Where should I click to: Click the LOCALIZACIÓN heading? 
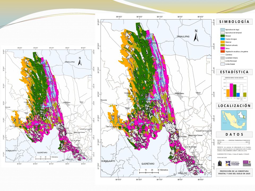[234, 106]
